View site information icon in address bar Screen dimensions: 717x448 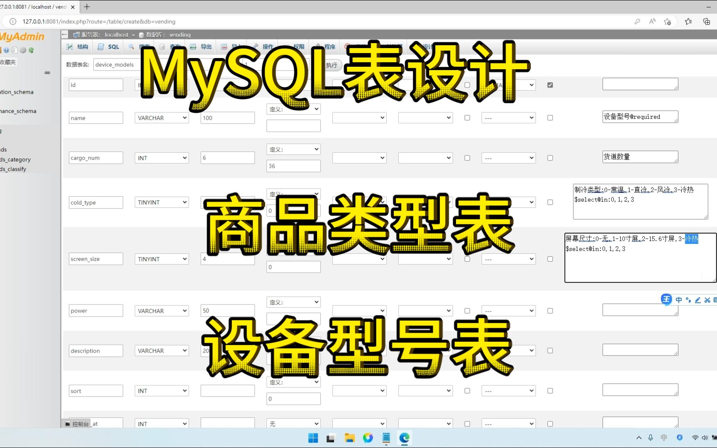coord(12,22)
